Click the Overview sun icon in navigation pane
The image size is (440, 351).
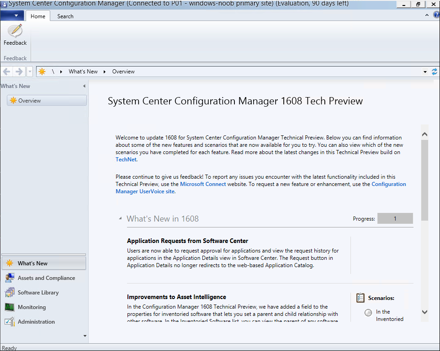click(x=13, y=100)
